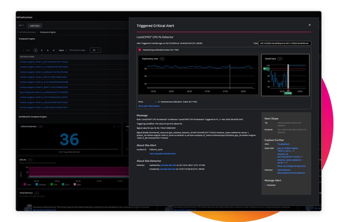This screenshot has width=337, height=222.
Task: Open the instance ending in 9264452
Action: point(43,77)
